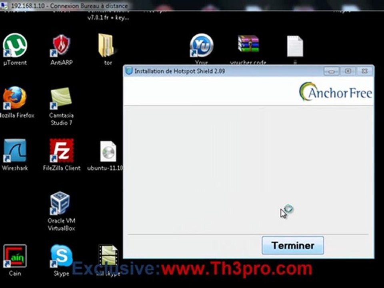The height and width of the screenshot is (288, 384).
Task: Click the Remote Desktop connection title icon
Action: [4, 5]
